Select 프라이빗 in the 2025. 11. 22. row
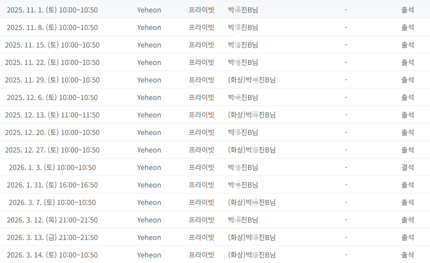Image resolution: width=430 pixels, height=263 pixels. [201, 62]
